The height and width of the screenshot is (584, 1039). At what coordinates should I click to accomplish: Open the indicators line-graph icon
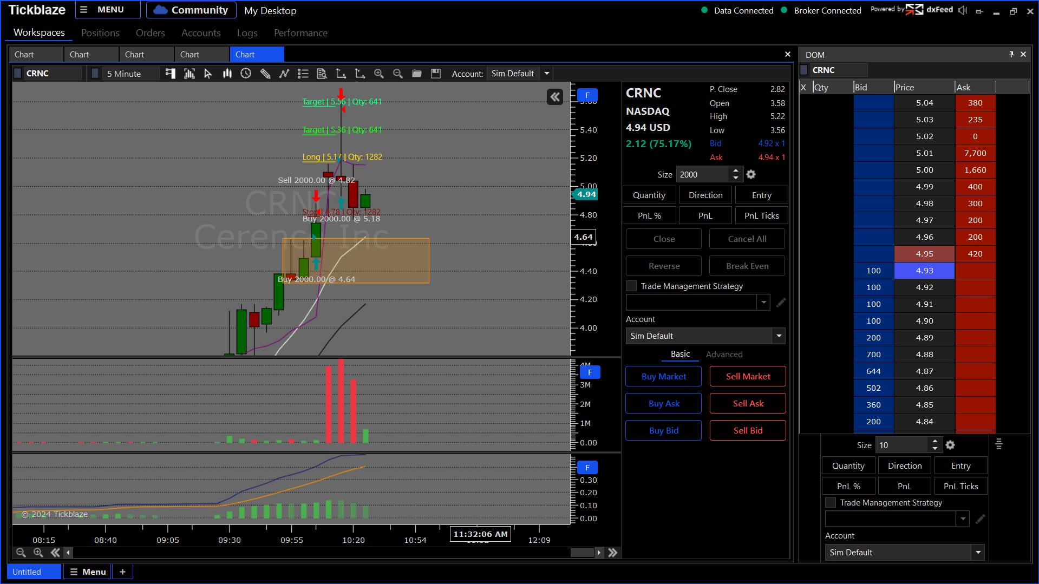[284, 74]
